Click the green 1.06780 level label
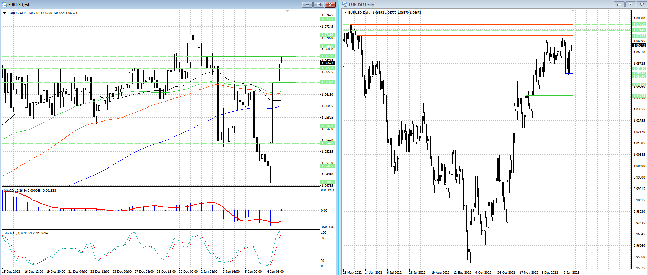 (x=327, y=56)
